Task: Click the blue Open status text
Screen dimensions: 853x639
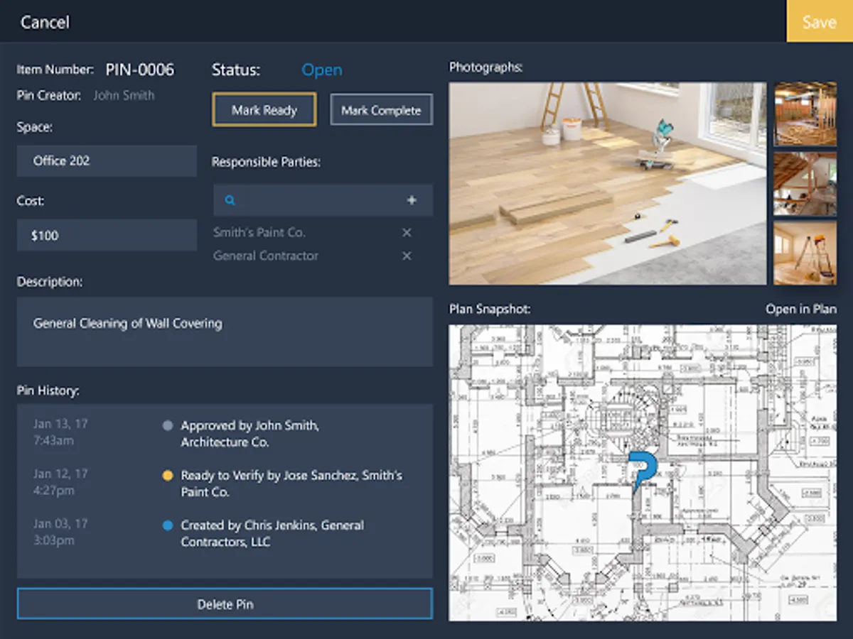Action: [x=322, y=70]
